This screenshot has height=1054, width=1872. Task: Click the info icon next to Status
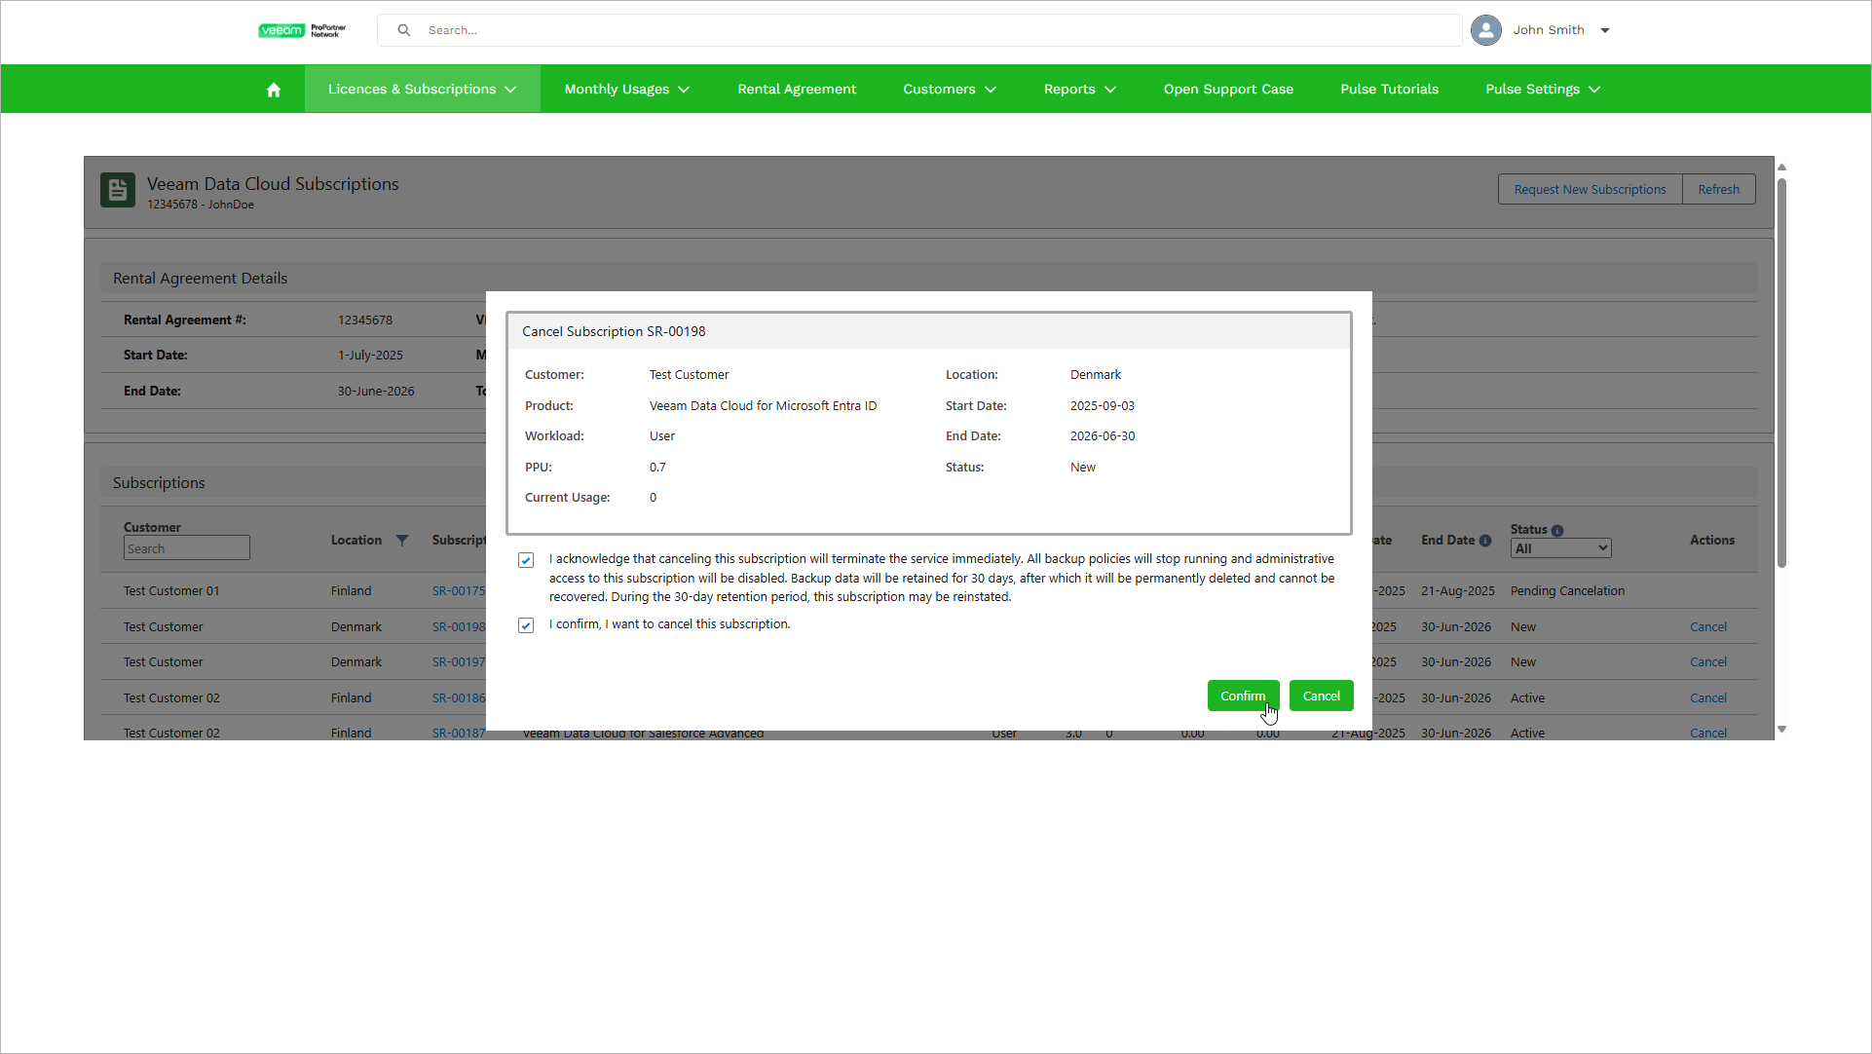1557,531
